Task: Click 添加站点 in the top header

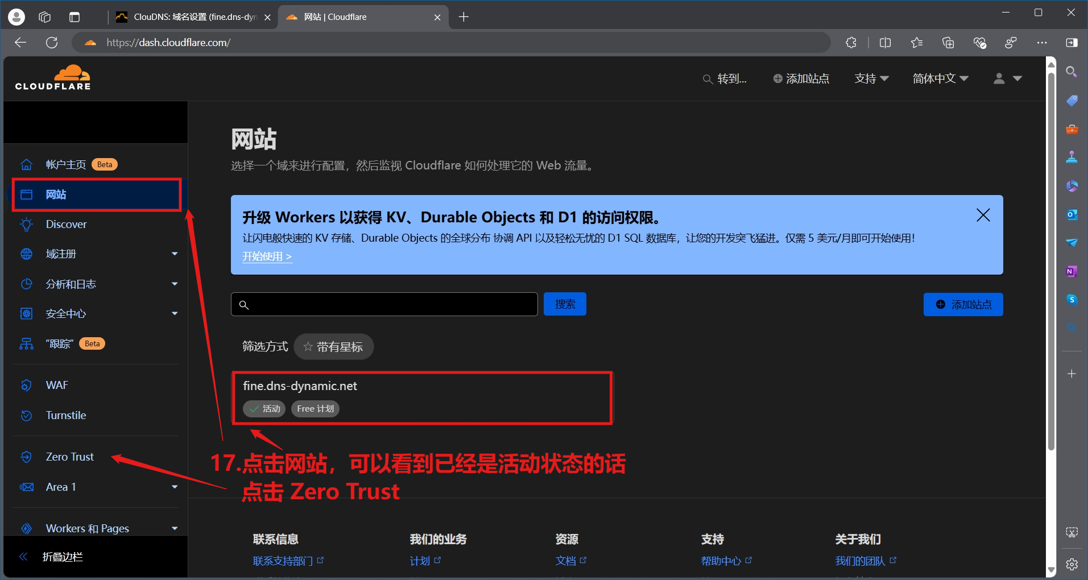Action: [801, 78]
